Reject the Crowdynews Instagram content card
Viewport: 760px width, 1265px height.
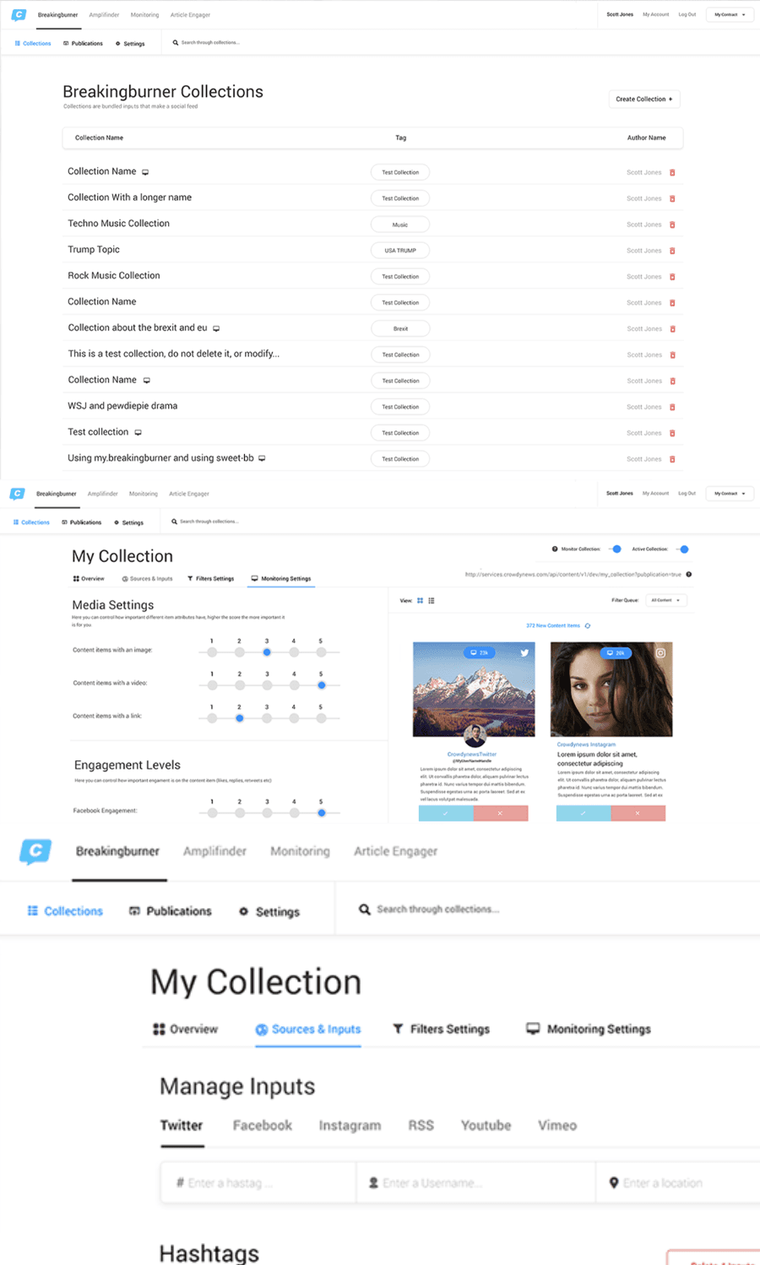[638, 813]
